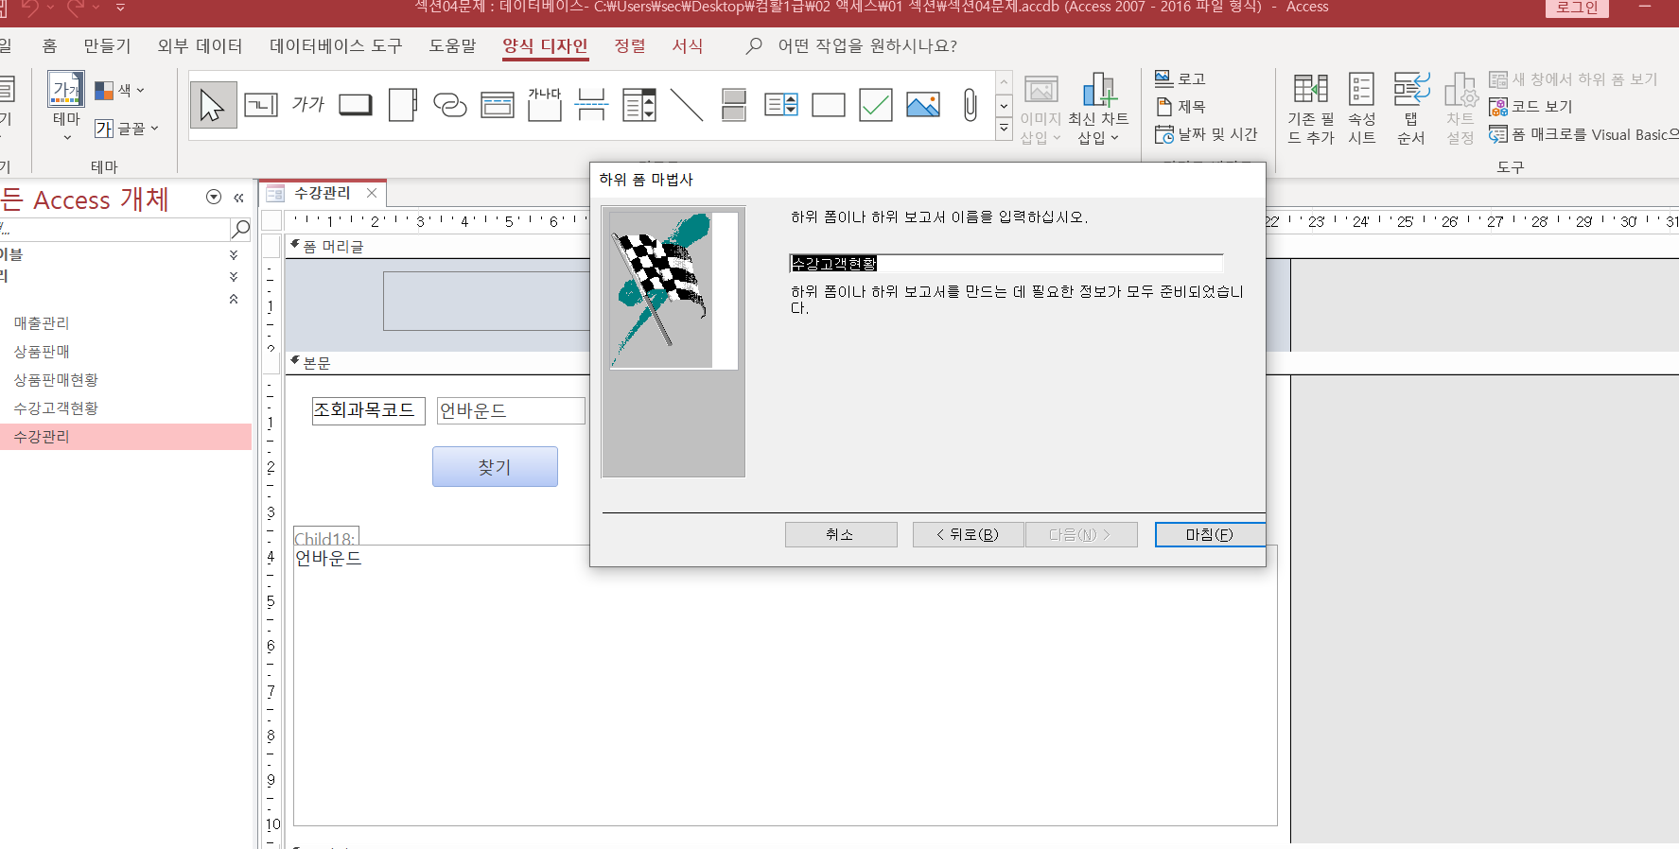Select the pointer selection tool in controls gallery
Viewport: 1679px width, 849px height.
213,105
